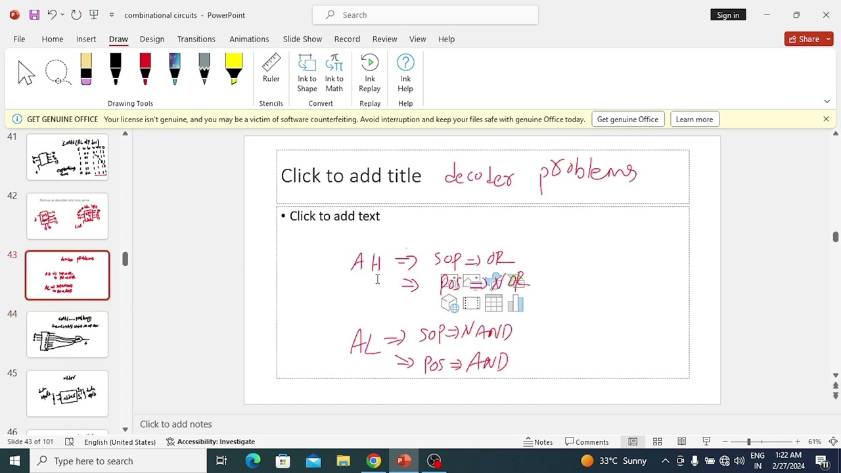Open the Review tab
841x473 pixels.
point(384,39)
